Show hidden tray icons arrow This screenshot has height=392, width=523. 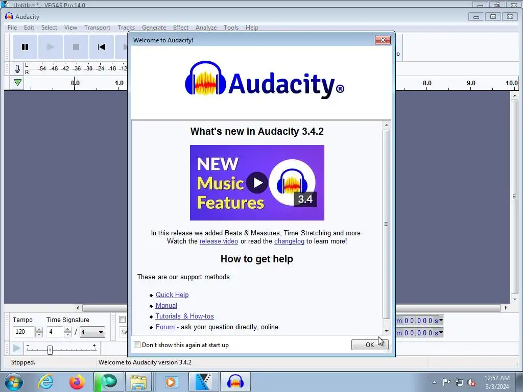click(x=434, y=383)
